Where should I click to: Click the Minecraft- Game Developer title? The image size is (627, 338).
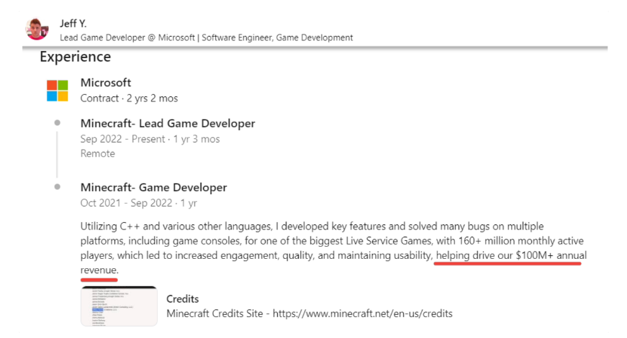coord(153,188)
